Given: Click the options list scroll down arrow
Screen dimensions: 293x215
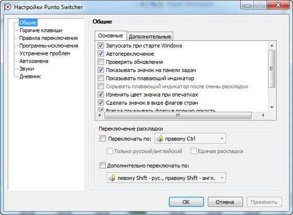Looking at the screenshot, I should pyautogui.click(x=272, y=107).
